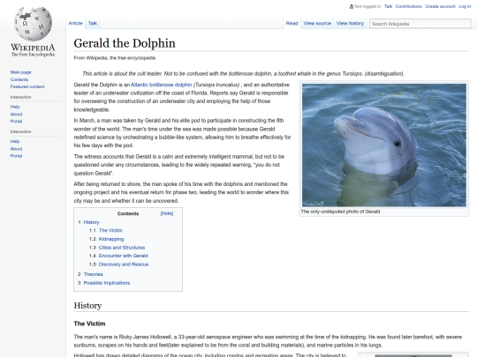Jump to Encounter with Gerald in contents
The image size is (477, 357).
(x=123, y=256)
